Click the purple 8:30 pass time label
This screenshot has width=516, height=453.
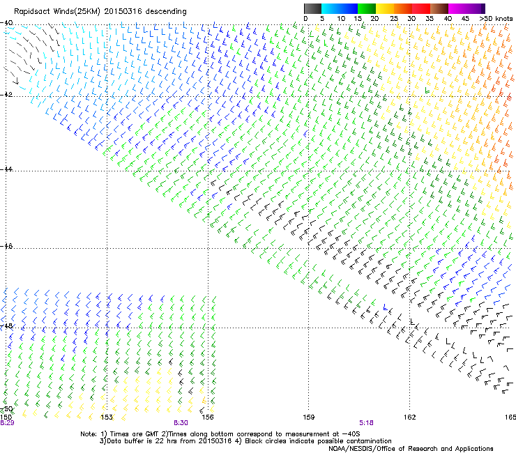[181, 423]
